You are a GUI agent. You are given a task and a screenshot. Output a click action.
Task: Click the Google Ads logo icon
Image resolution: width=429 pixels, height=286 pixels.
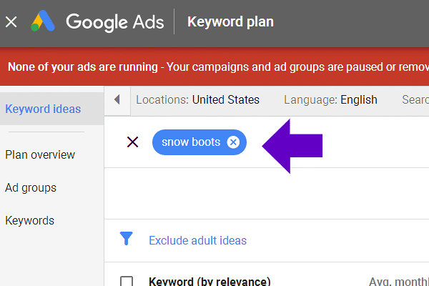click(x=44, y=21)
